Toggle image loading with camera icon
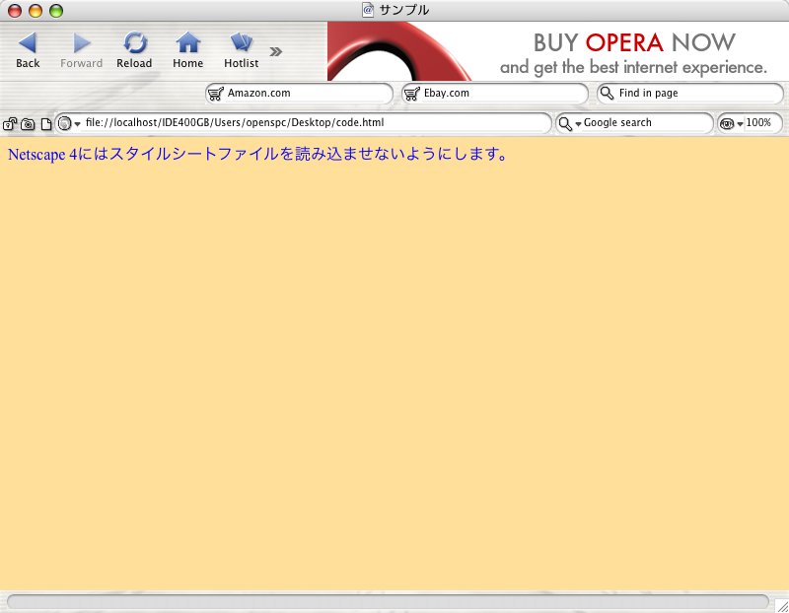This screenshot has width=789, height=613. pyautogui.click(x=28, y=124)
